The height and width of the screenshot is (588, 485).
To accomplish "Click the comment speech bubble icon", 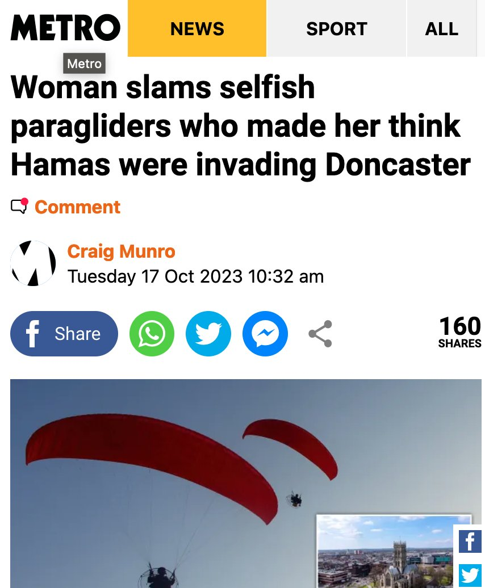I will [19, 206].
